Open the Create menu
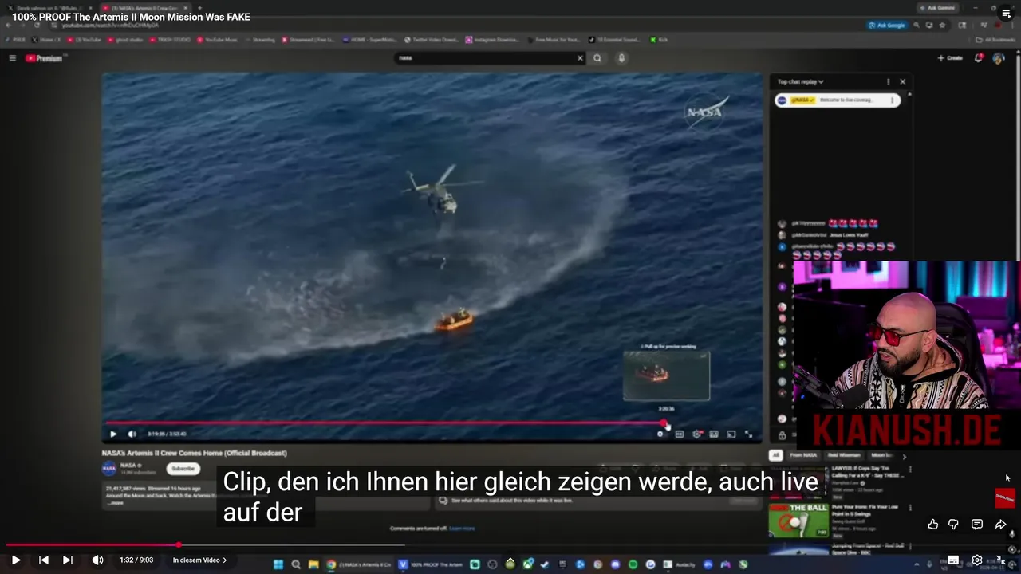This screenshot has width=1021, height=574. coord(950,58)
